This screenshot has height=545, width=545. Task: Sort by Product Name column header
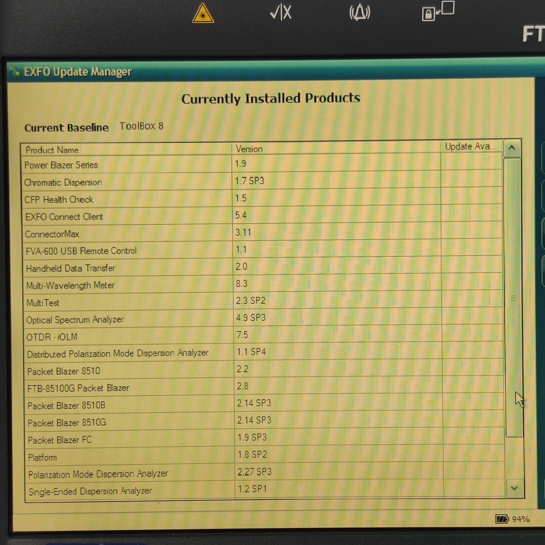tap(127, 150)
